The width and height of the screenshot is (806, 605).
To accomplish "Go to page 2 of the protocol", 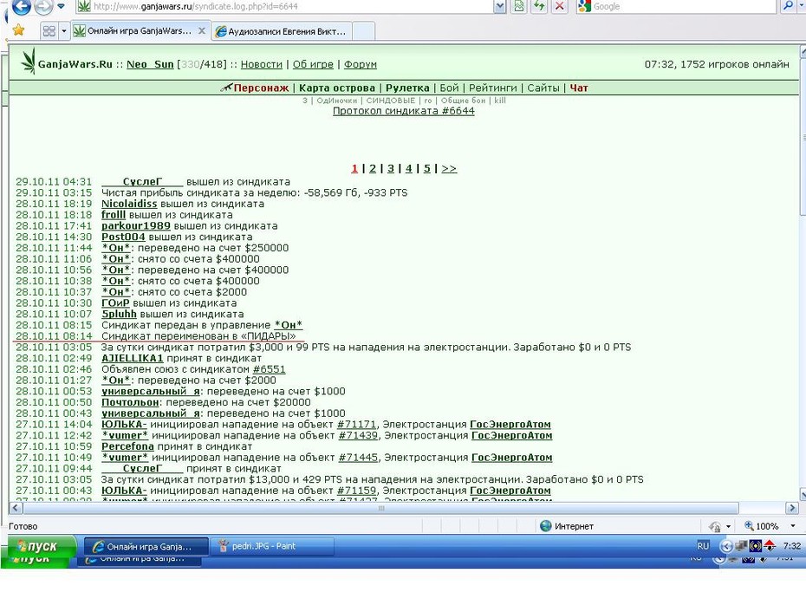I will point(372,169).
